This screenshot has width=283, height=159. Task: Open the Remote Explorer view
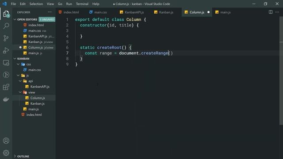(6, 63)
